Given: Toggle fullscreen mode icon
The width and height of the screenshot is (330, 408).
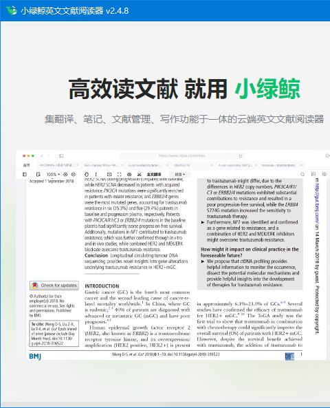Looking at the screenshot, I should [x=119, y=174].
